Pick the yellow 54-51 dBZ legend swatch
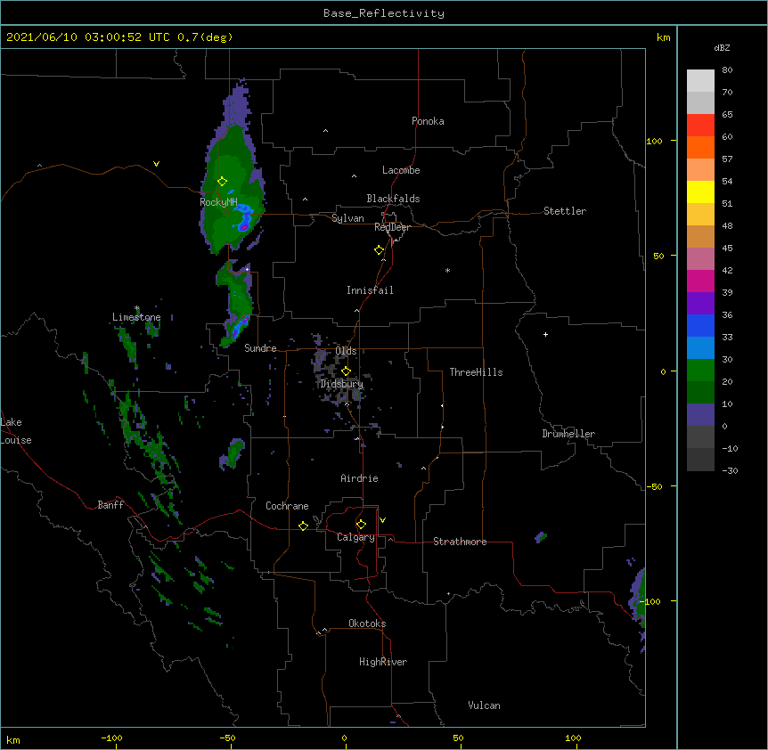The image size is (768, 750). [700, 192]
